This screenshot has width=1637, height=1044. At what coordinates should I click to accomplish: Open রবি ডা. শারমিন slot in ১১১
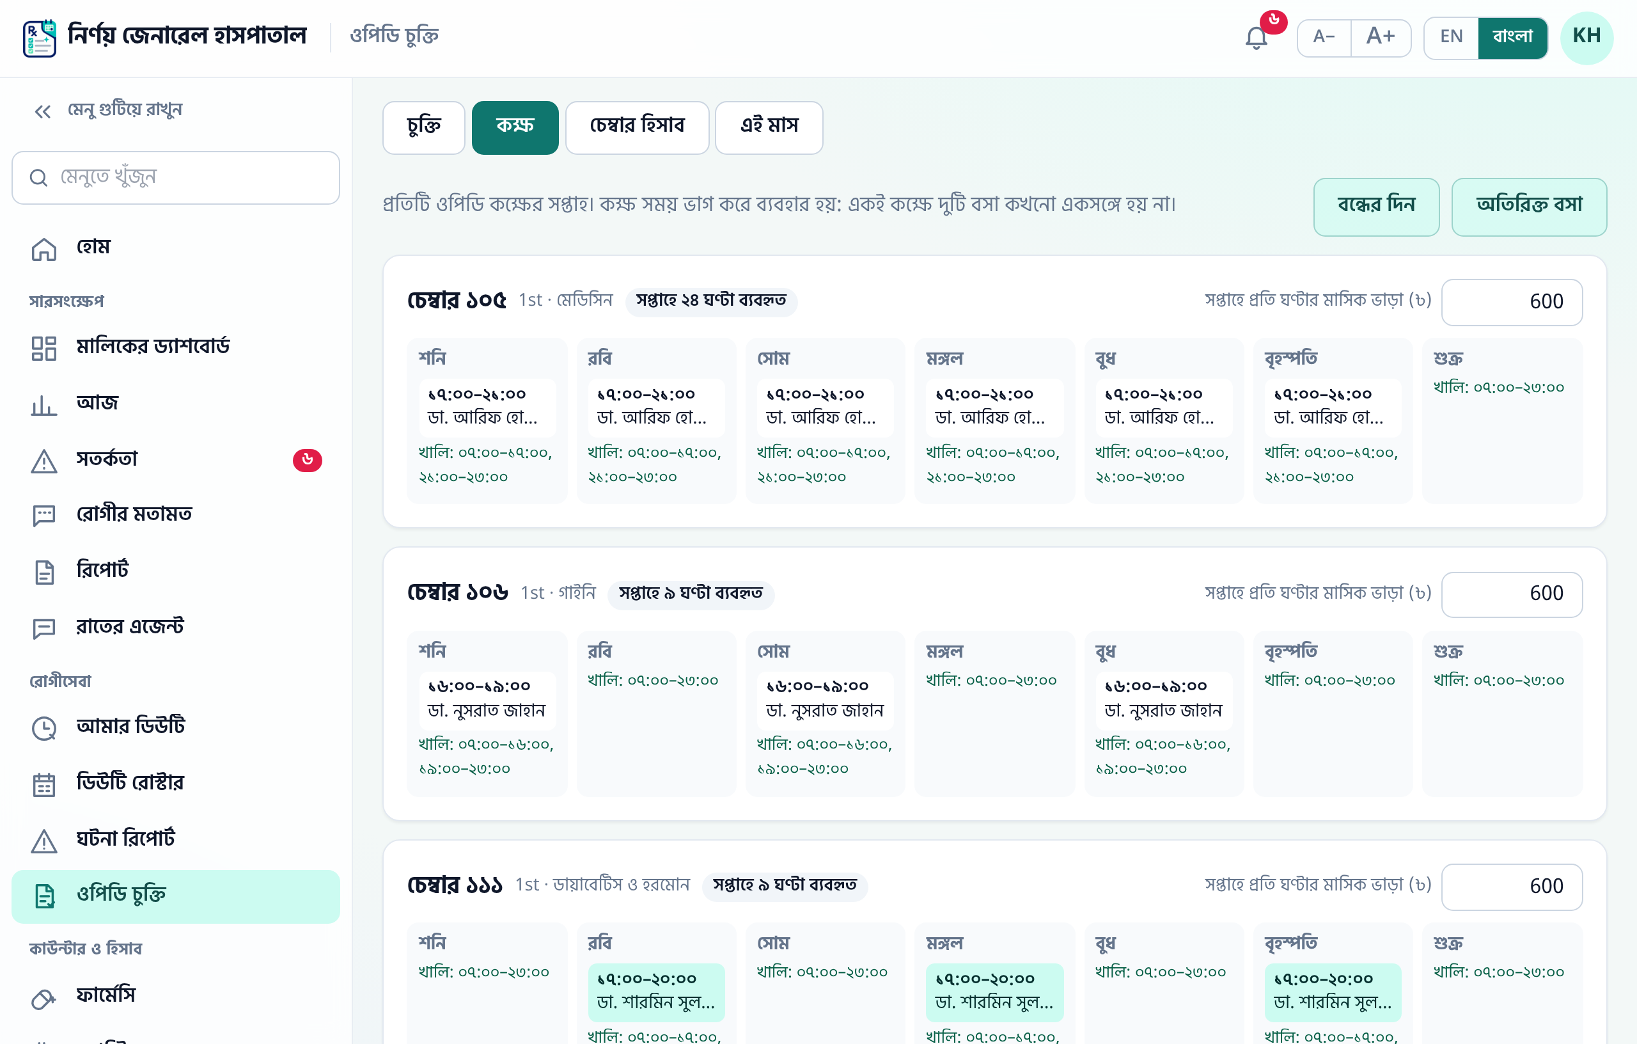(656, 992)
